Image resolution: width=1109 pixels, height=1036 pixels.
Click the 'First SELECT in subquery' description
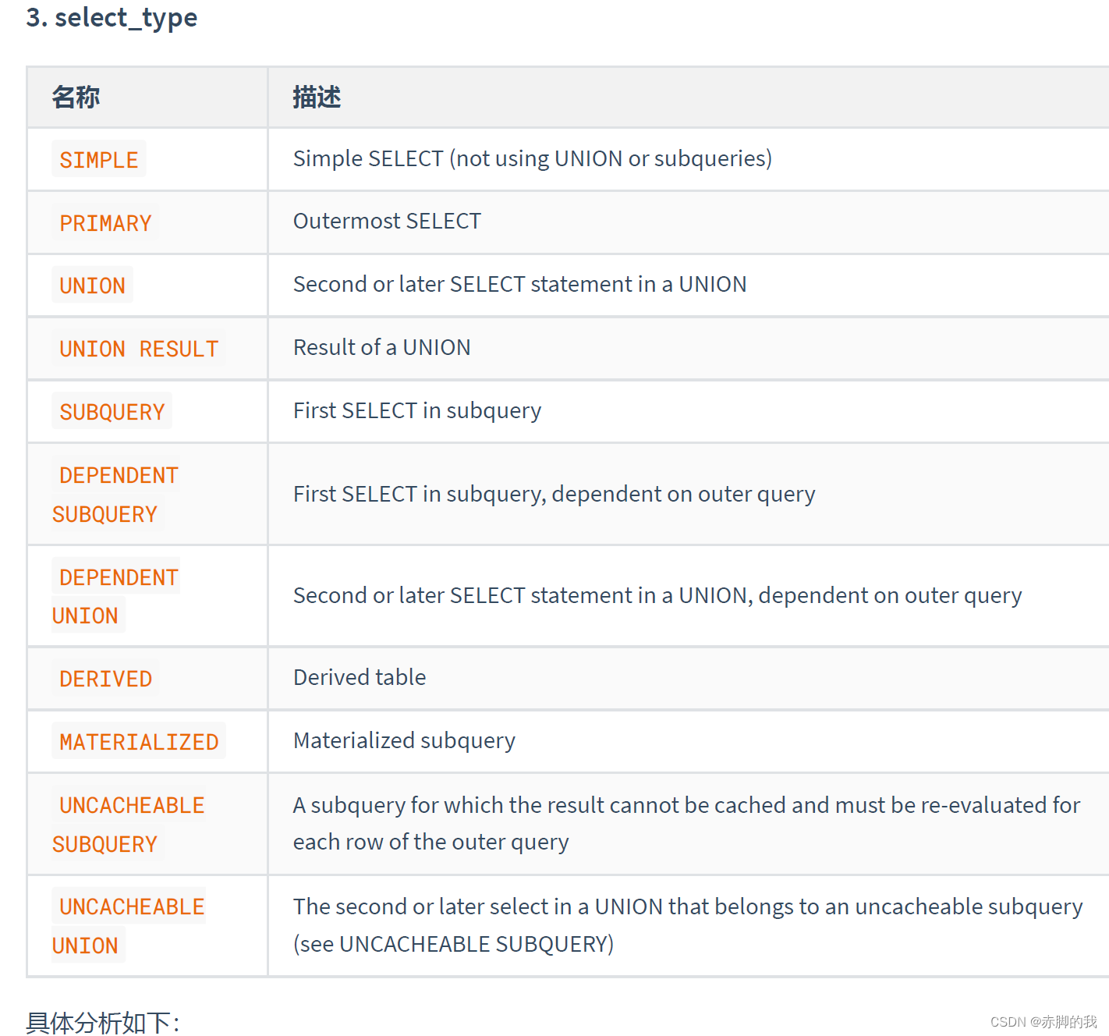tap(417, 410)
